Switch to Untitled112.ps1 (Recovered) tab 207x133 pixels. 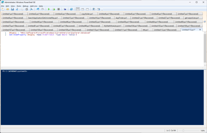click(x=167, y=30)
